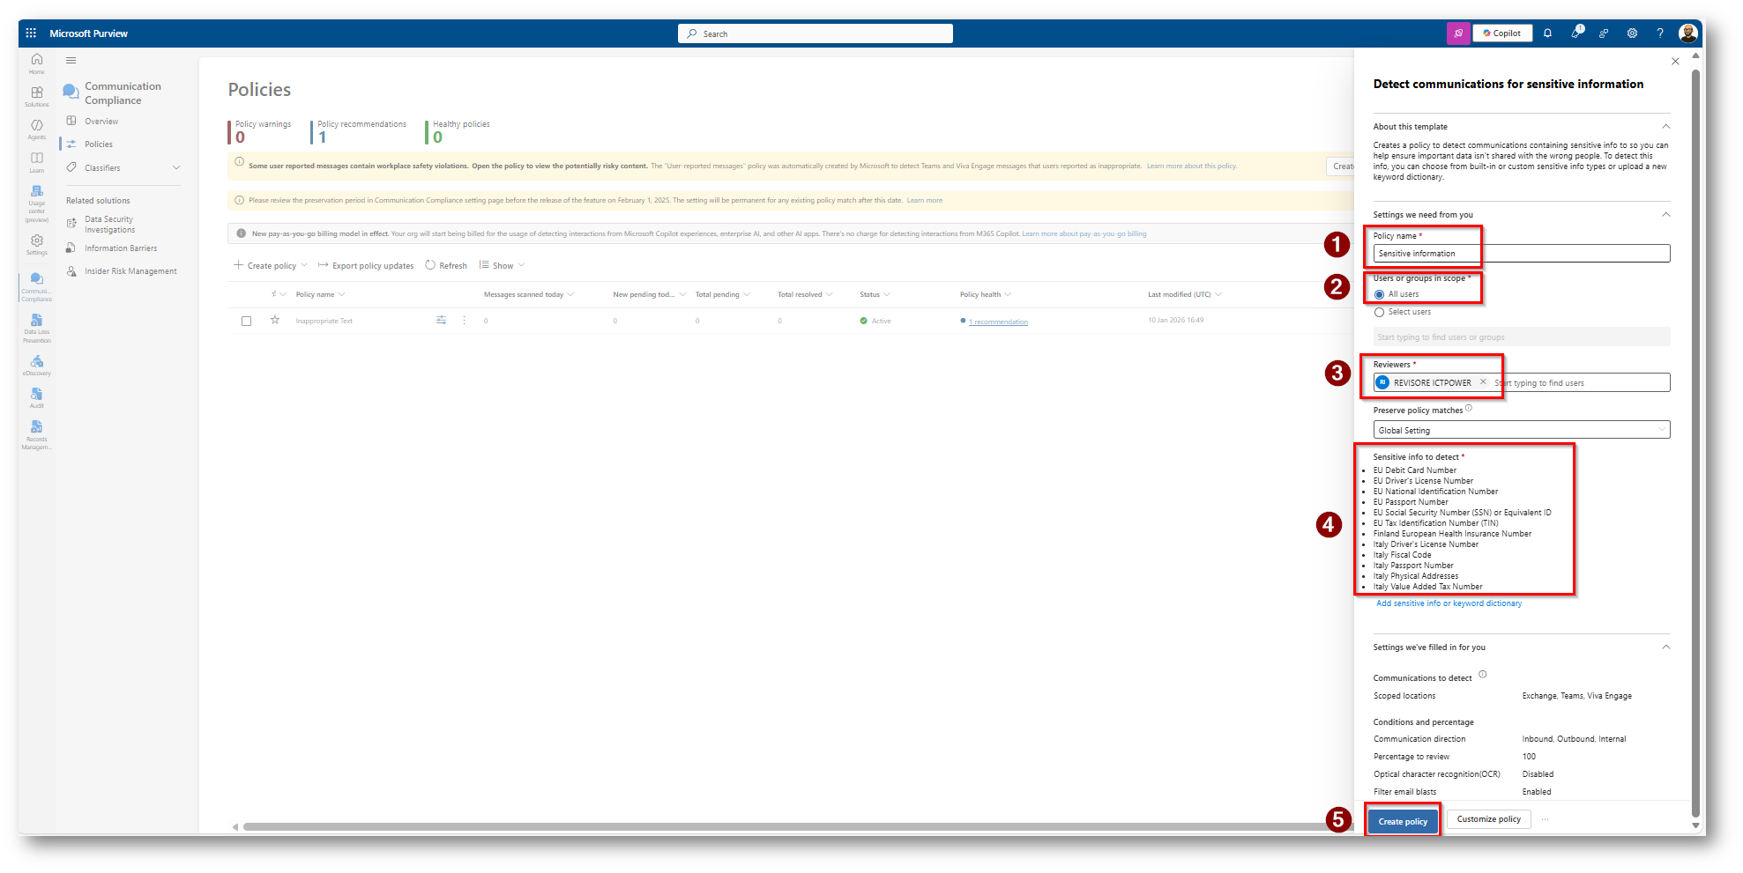
Task: Refresh the policies list
Action: 446,265
